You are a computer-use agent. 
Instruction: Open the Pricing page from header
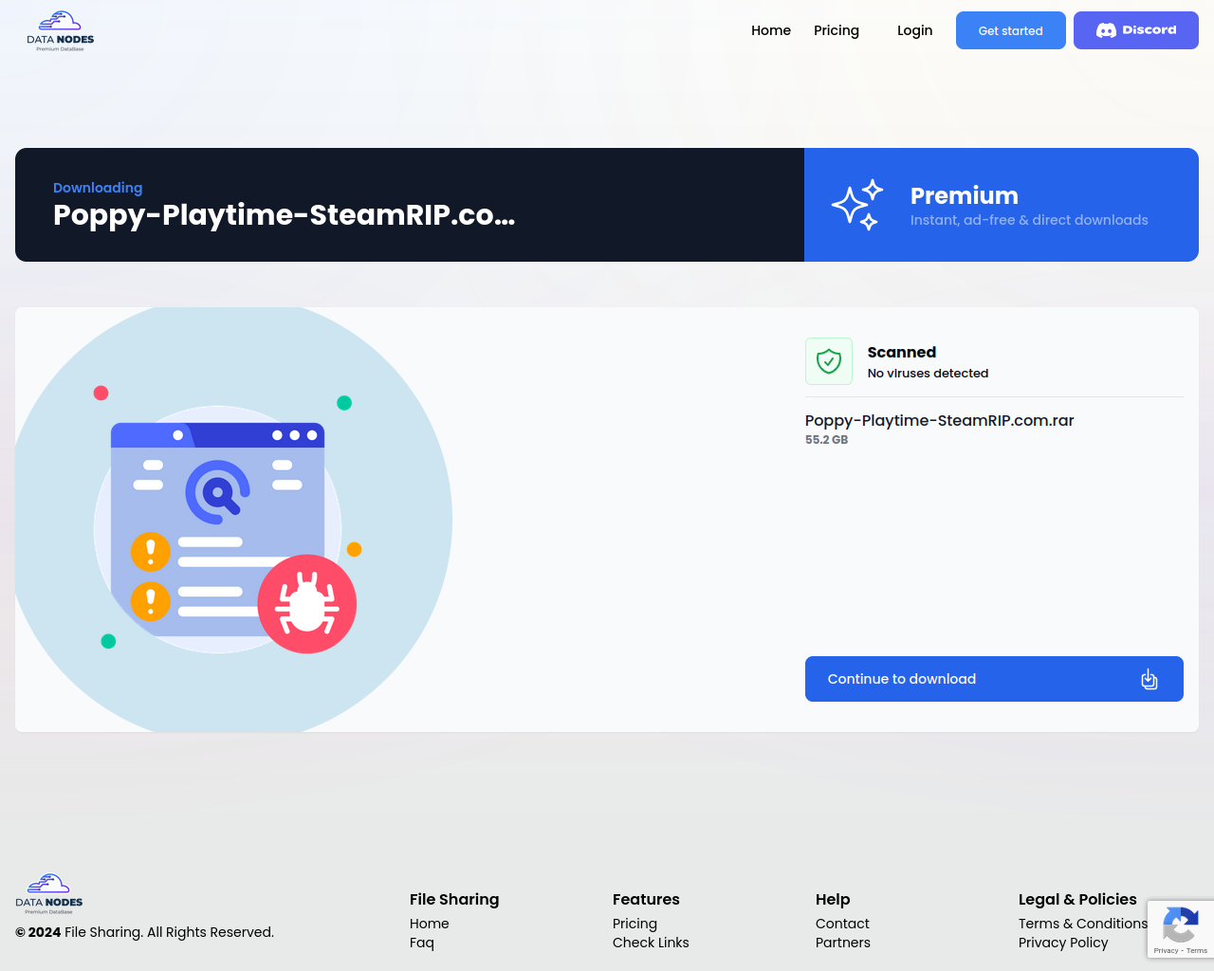coord(836,30)
